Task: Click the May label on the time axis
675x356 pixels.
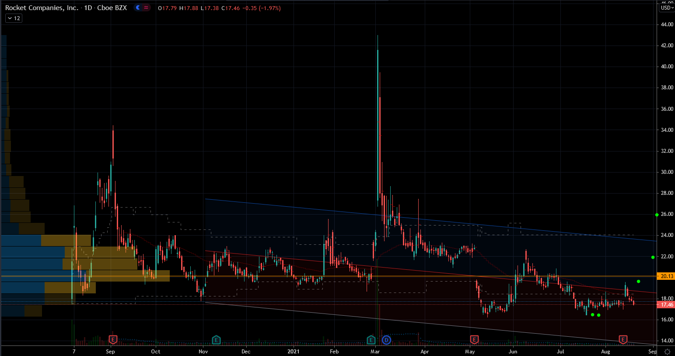Action: tap(470, 352)
